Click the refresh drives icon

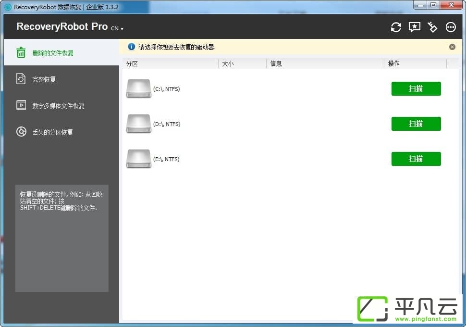pos(396,27)
